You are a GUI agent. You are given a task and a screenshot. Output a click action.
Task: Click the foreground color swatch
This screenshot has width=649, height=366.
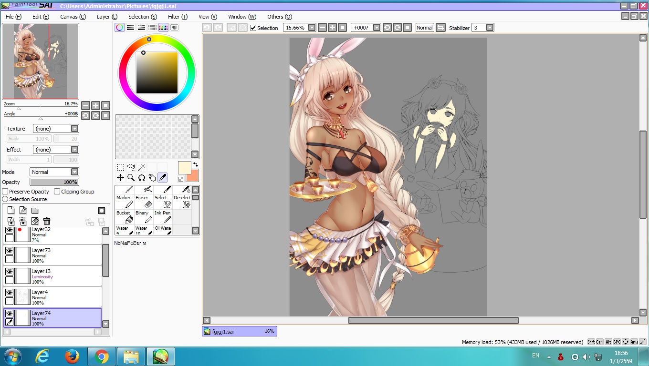(x=185, y=168)
